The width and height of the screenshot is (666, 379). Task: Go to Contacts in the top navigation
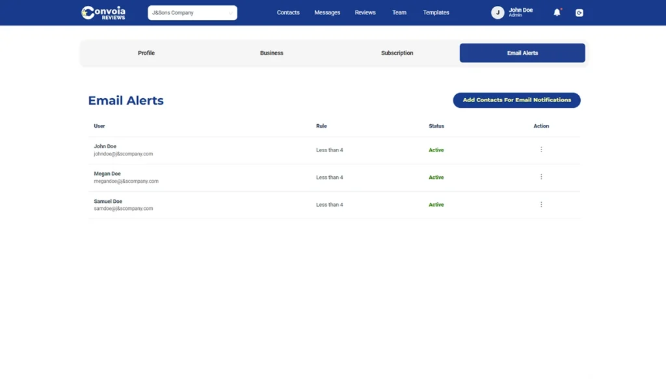coord(288,12)
